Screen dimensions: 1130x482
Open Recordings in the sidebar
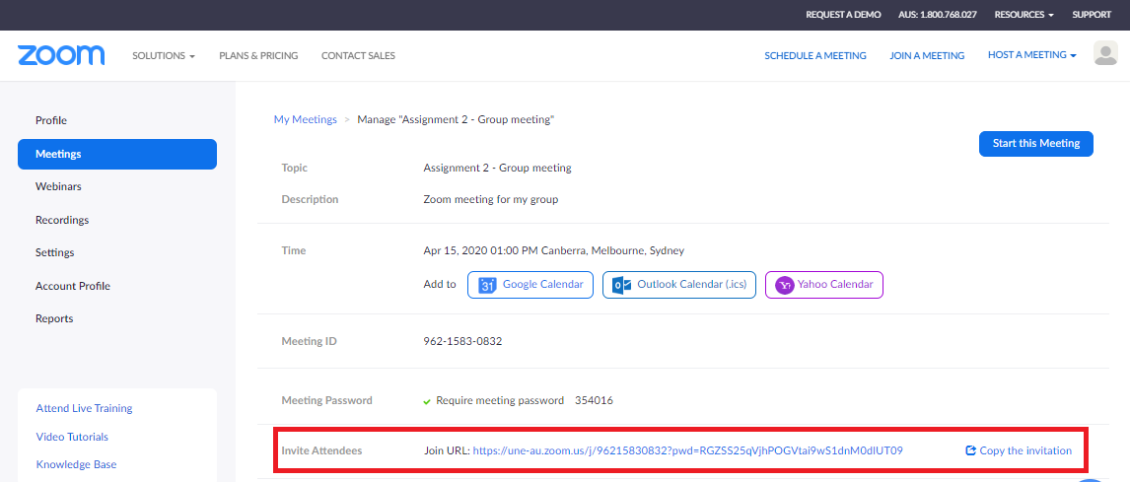pyautogui.click(x=62, y=220)
